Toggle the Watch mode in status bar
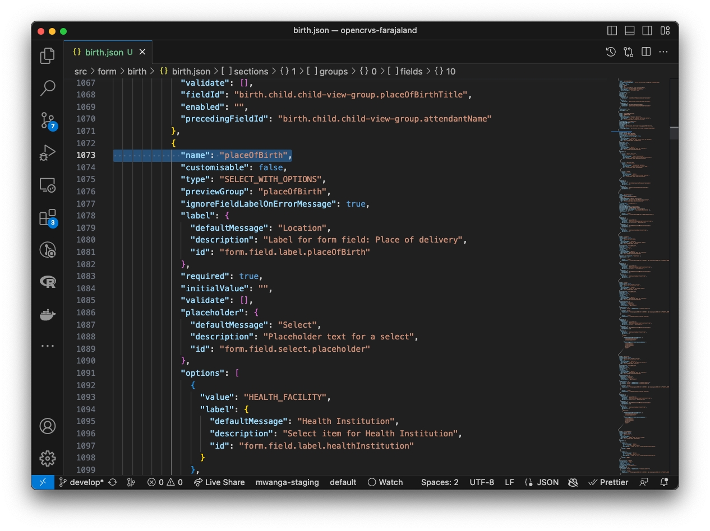 pos(385,482)
